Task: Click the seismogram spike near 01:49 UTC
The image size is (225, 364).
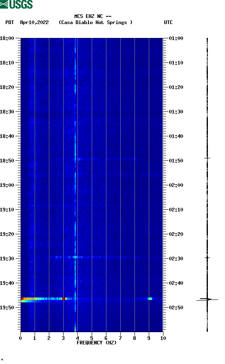Action: click(207, 158)
